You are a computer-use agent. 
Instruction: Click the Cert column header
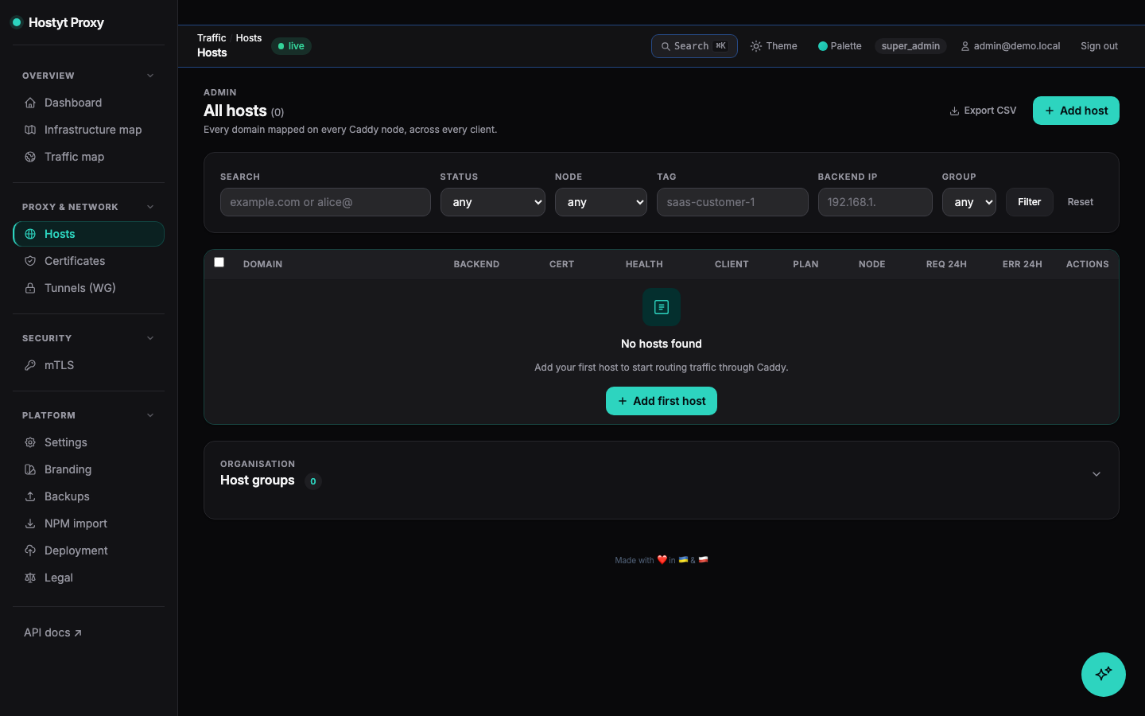(x=561, y=264)
